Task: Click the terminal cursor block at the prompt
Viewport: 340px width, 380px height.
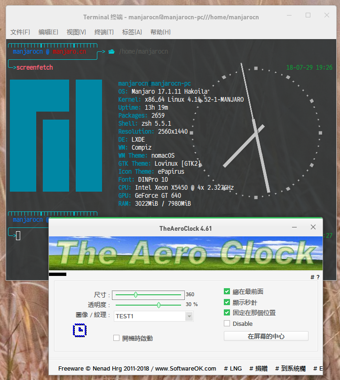Action: [18, 235]
